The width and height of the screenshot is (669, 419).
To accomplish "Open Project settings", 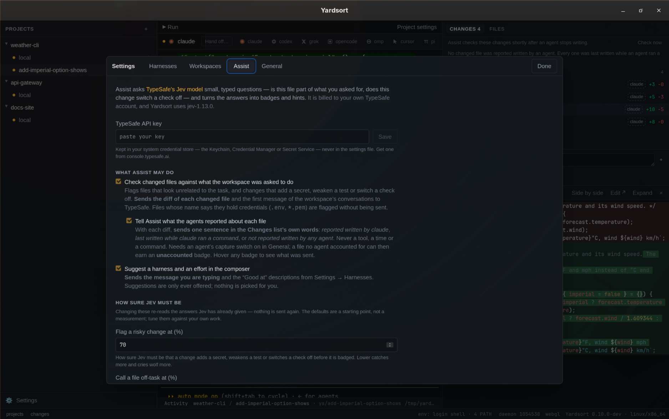I will pyautogui.click(x=417, y=27).
